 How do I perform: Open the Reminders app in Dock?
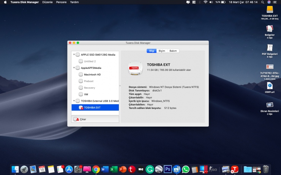[60, 169]
